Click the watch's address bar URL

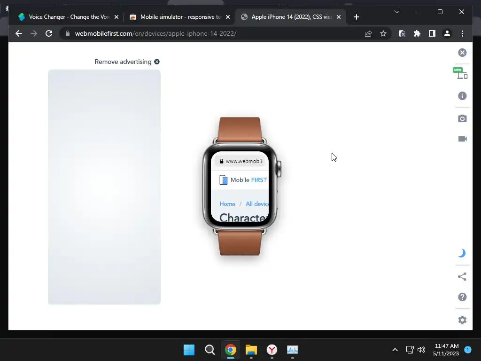tap(241, 161)
